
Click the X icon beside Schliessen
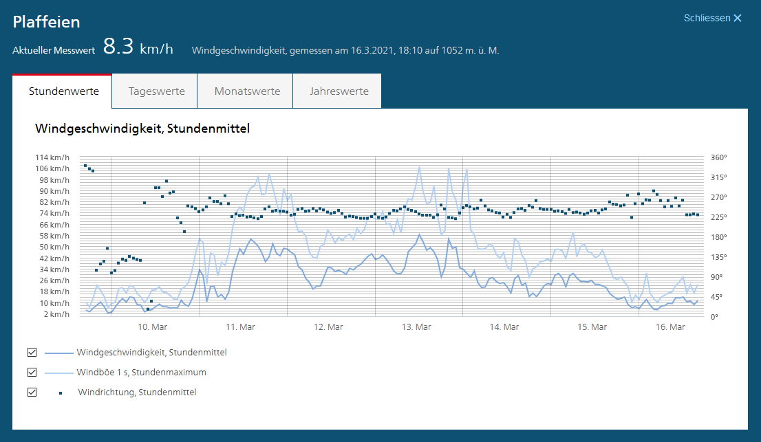(x=738, y=18)
